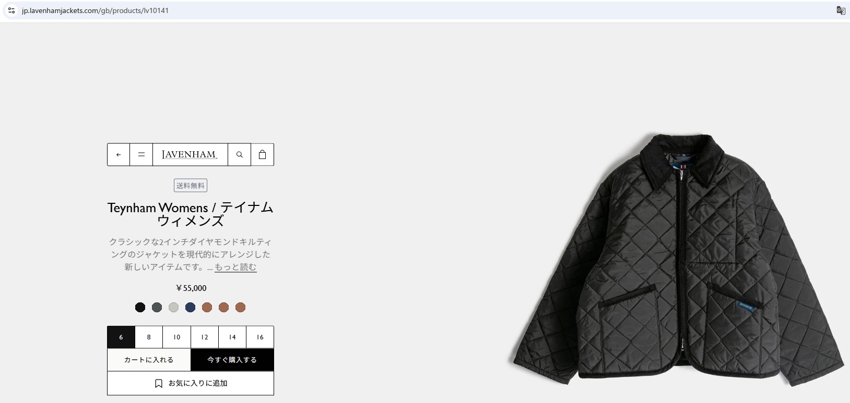
Task: Click the back arrow icon
Action: pos(119,155)
